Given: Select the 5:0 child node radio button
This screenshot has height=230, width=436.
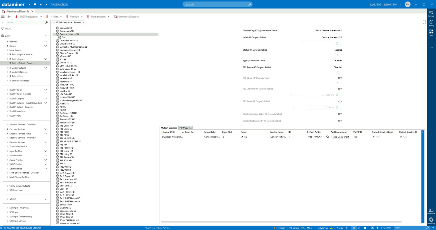Looking at the screenshot, I should [60, 38].
